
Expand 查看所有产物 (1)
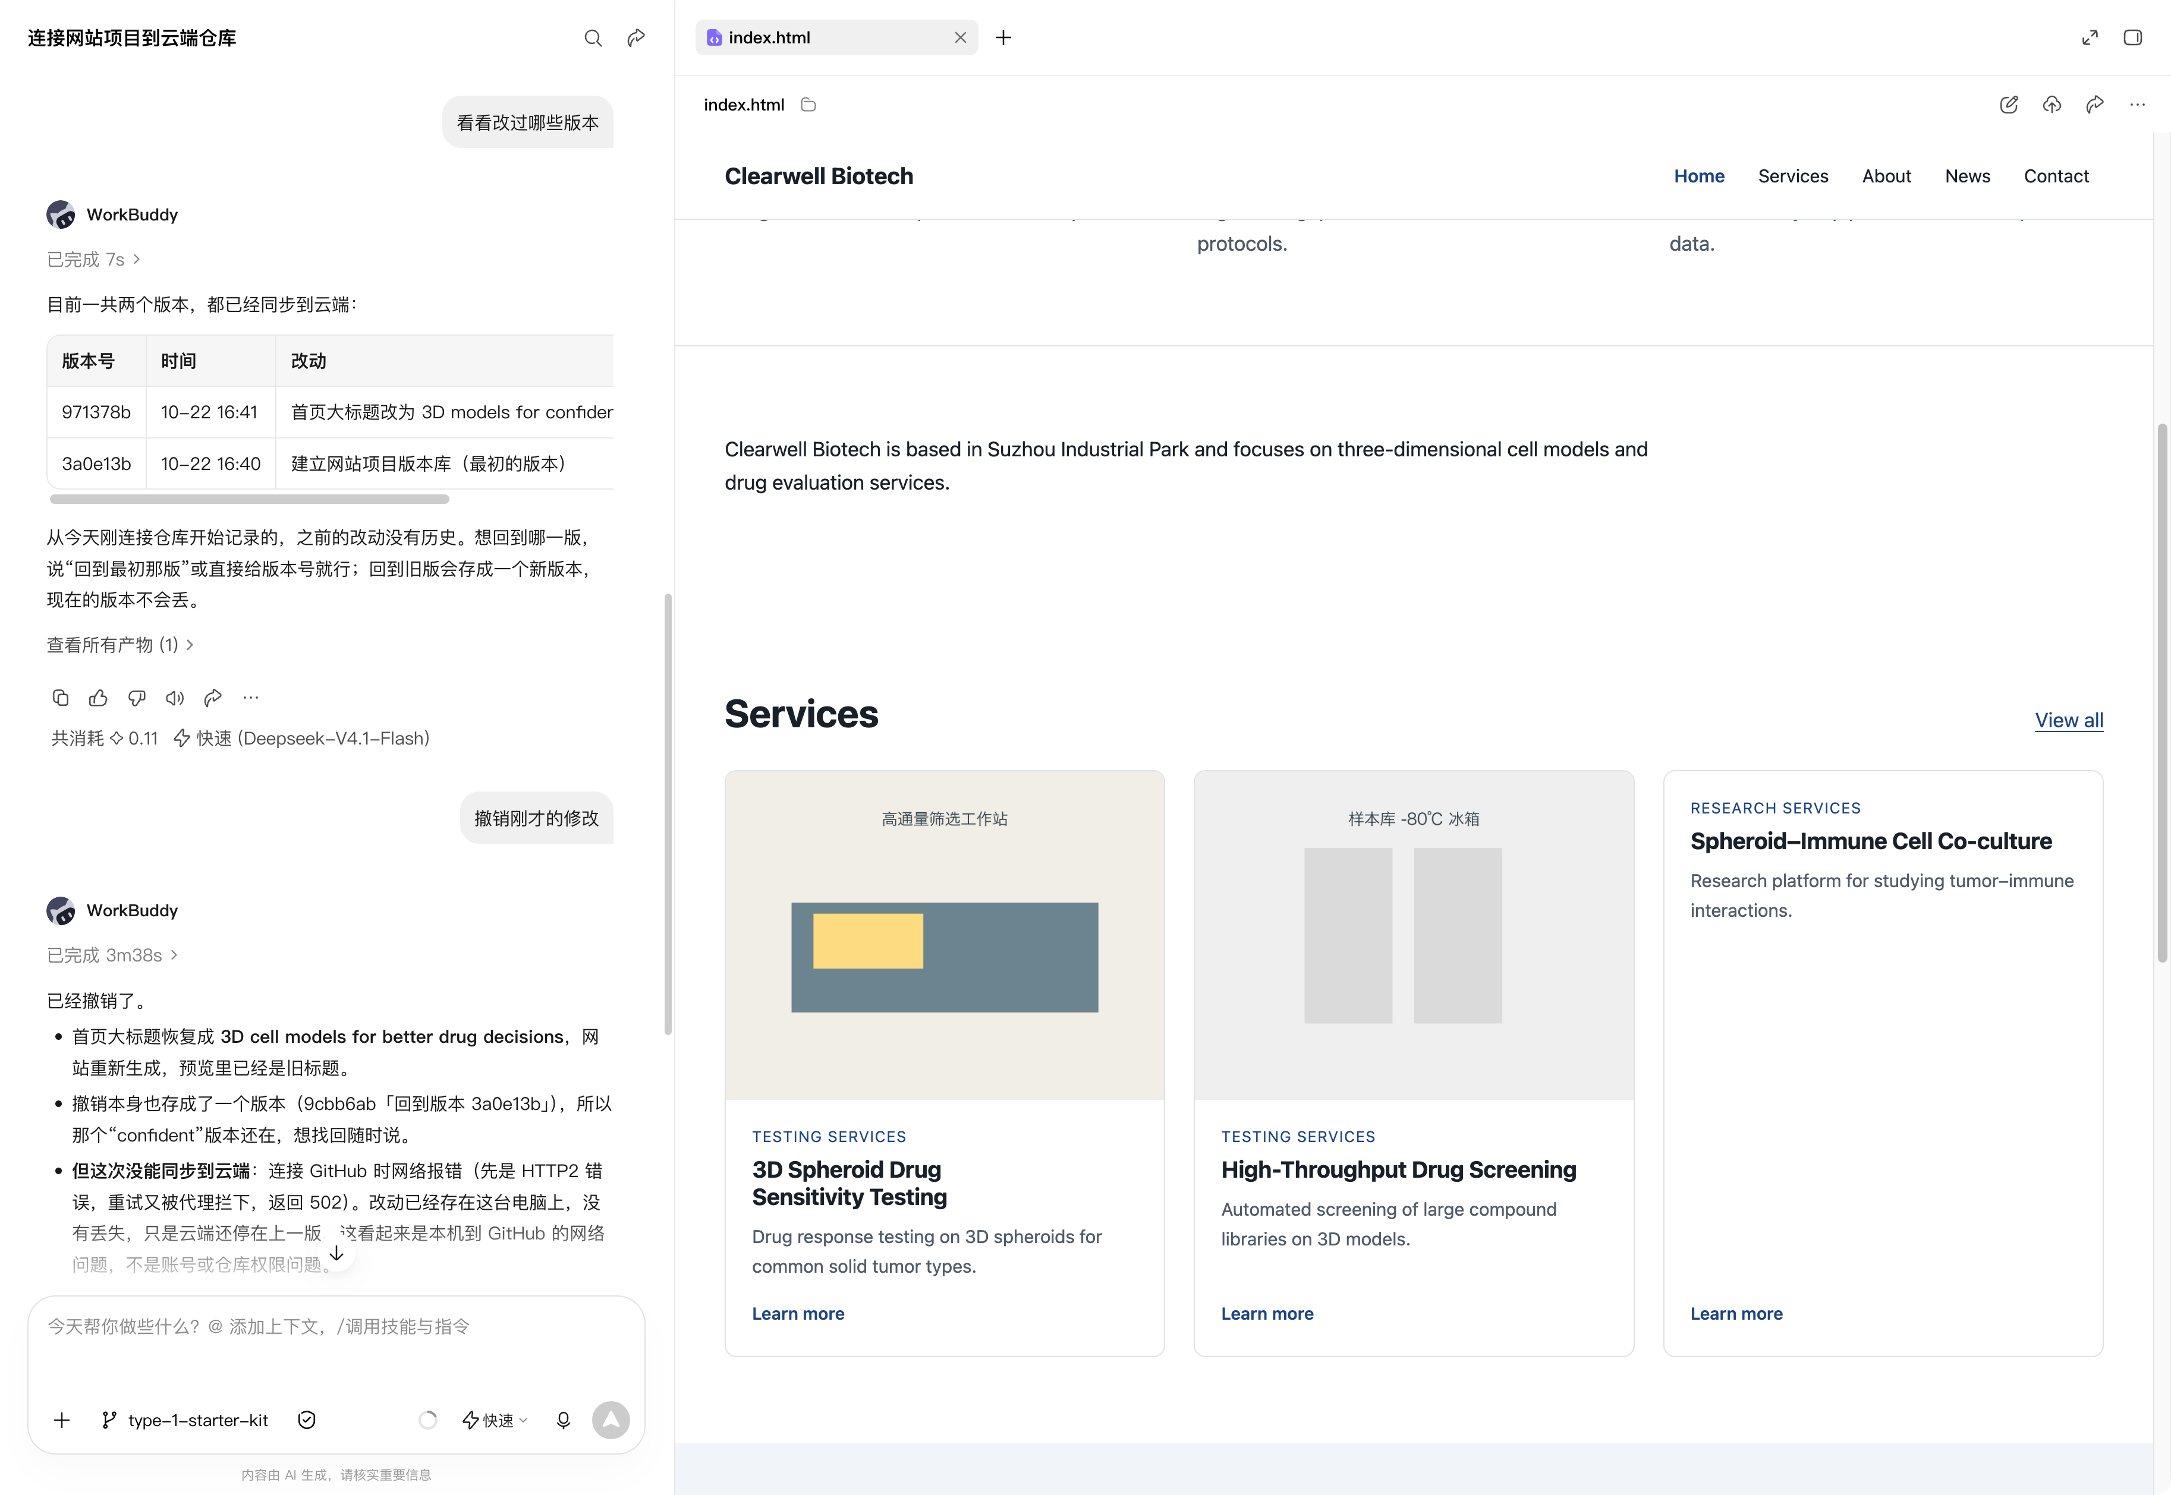[120, 645]
